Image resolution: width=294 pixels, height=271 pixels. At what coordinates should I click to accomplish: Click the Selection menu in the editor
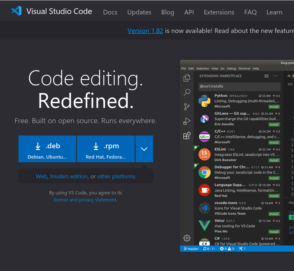(x=203, y=68)
